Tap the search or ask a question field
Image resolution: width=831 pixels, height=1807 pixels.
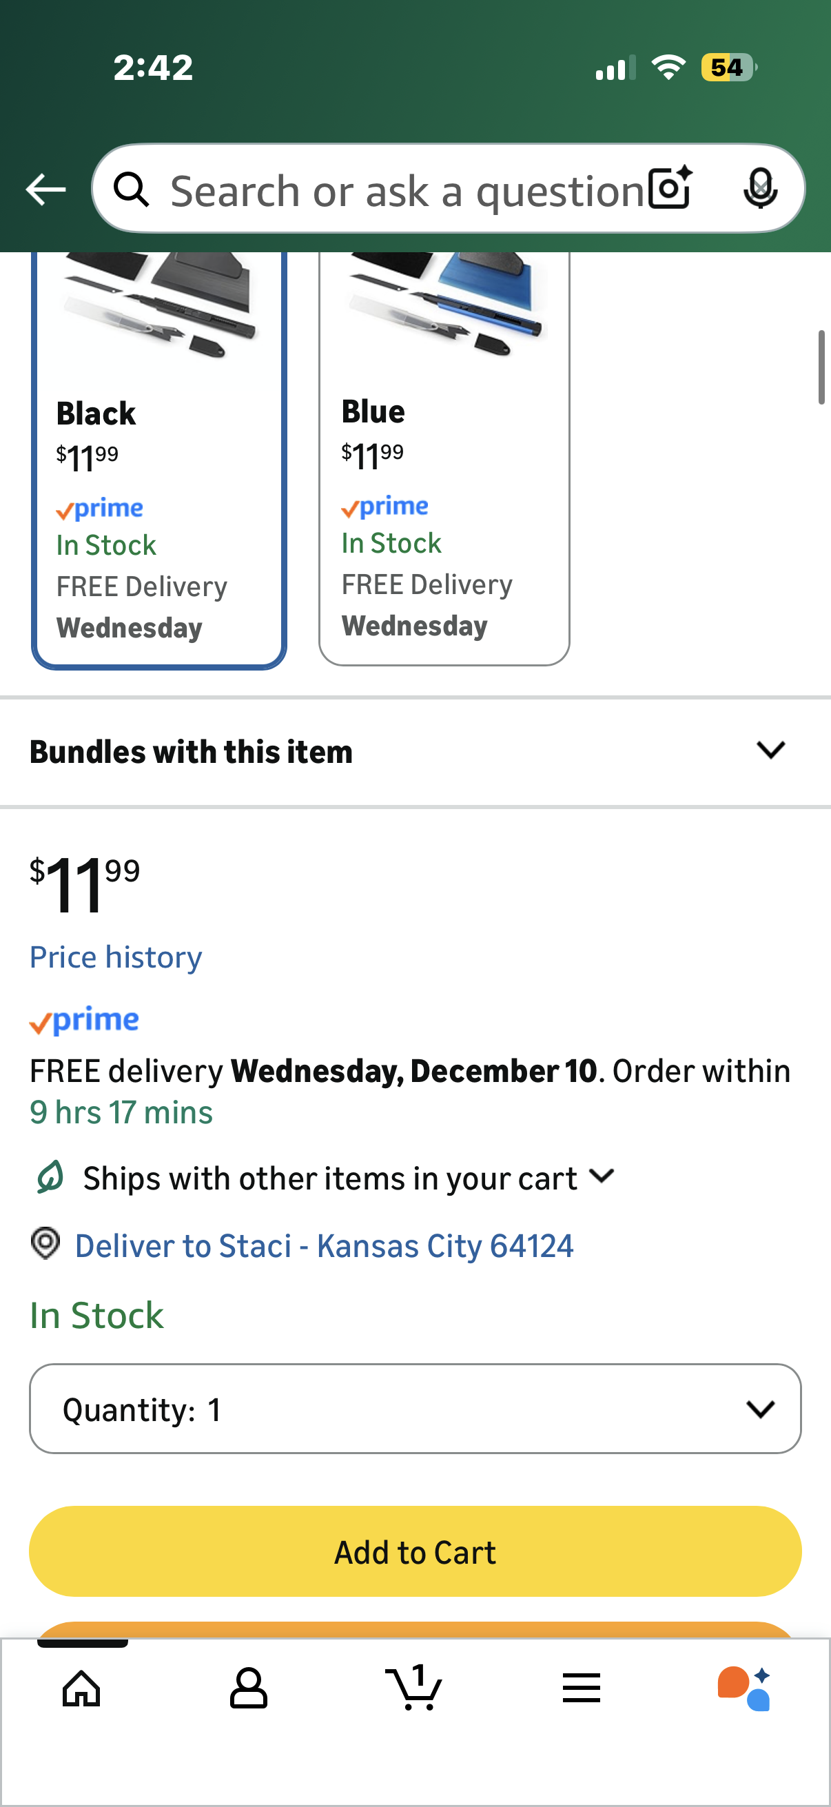tap(407, 190)
